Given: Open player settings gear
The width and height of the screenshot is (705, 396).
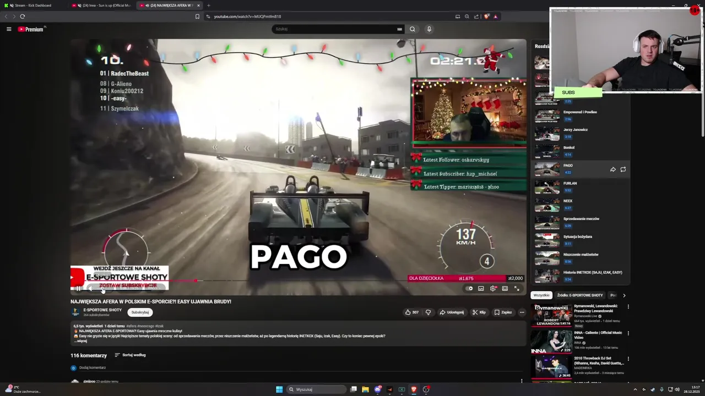Looking at the screenshot, I should (x=493, y=289).
